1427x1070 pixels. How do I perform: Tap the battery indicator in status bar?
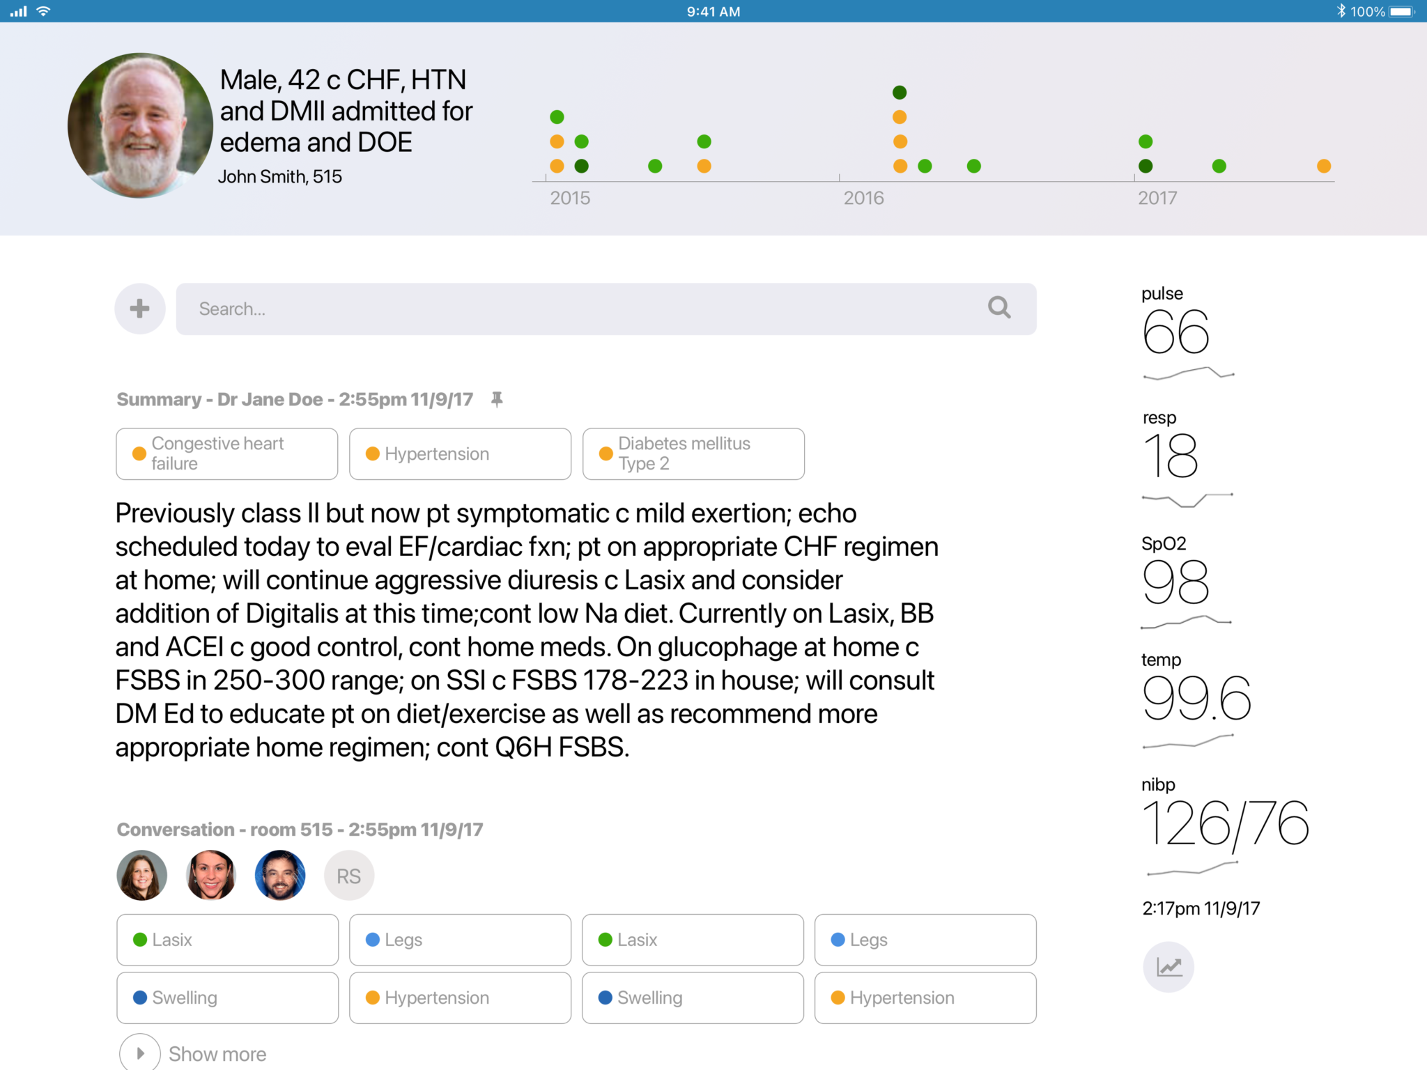(x=1401, y=11)
